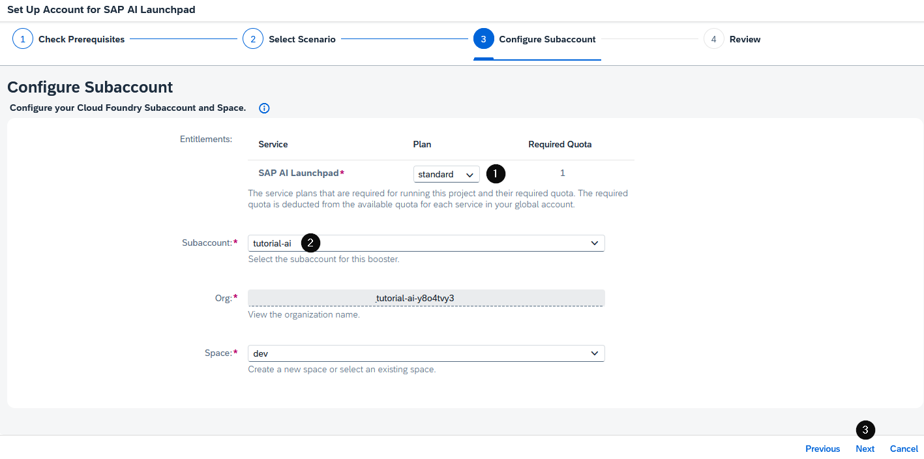The width and height of the screenshot is (924, 459).
Task: Click the Required Quota column header
Action: click(x=559, y=144)
